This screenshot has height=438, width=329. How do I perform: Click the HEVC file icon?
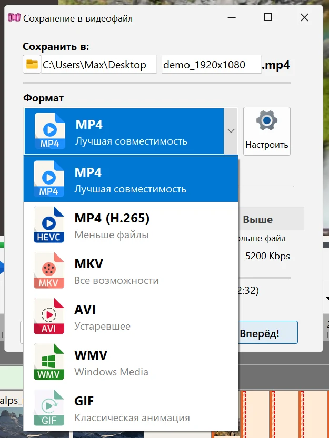point(48,225)
